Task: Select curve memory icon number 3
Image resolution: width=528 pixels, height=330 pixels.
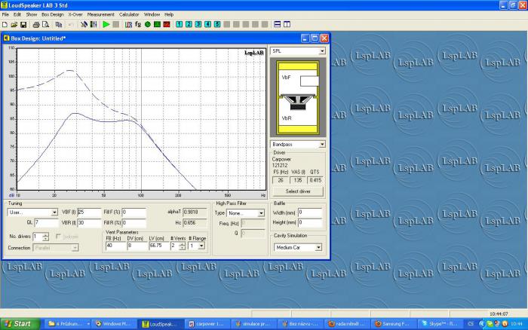Action: click(198, 24)
